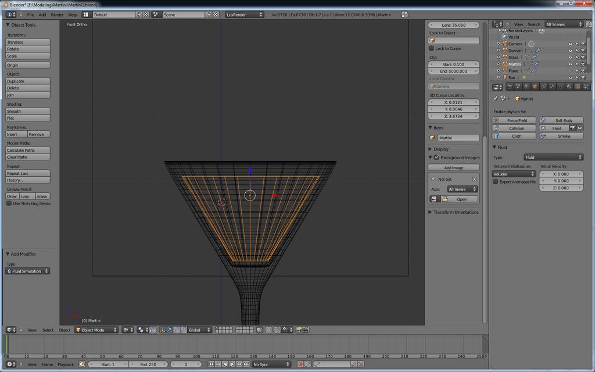The image size is (595, 372).
Task: Play animation forward in timeline
Action: coord(232,364)
